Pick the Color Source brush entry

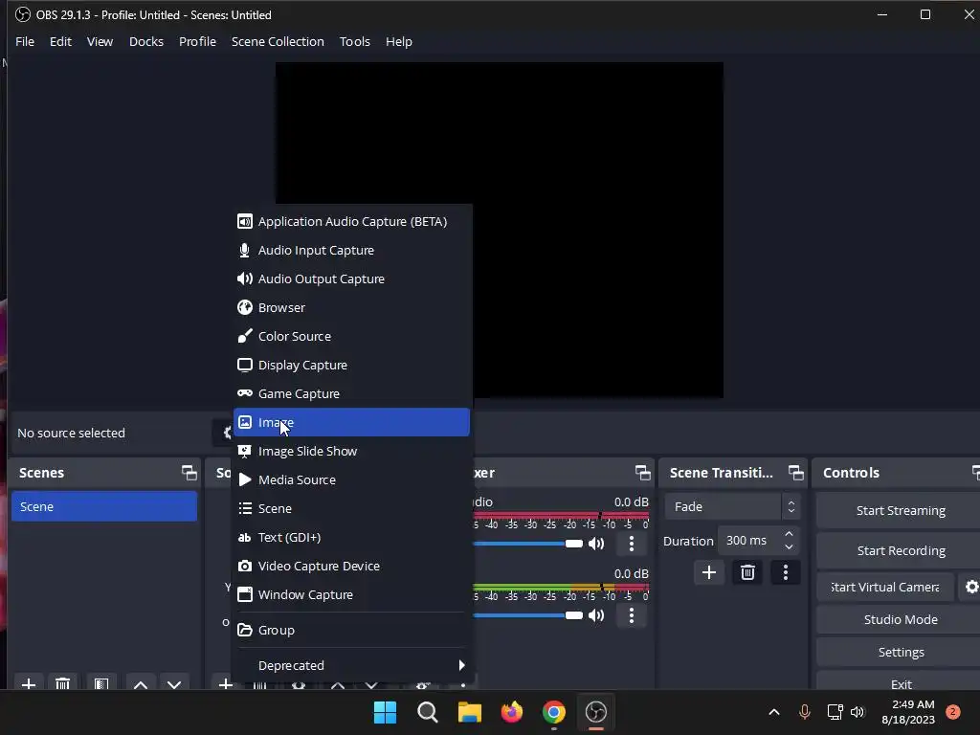pos(351,336)
